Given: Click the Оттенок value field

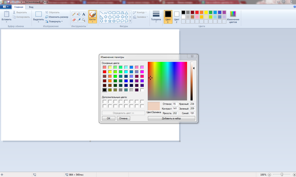Looking at the screenshot, I should coord(175,104).
